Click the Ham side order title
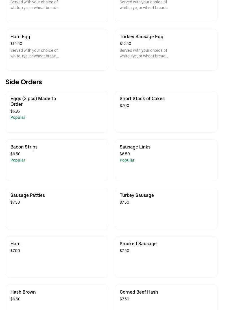This screenshot has width=227, height=310. click(x=16, y=244)
